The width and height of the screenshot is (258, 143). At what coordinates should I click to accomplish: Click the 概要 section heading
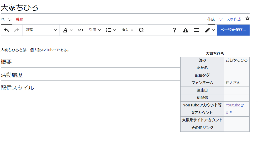[6, 62]
